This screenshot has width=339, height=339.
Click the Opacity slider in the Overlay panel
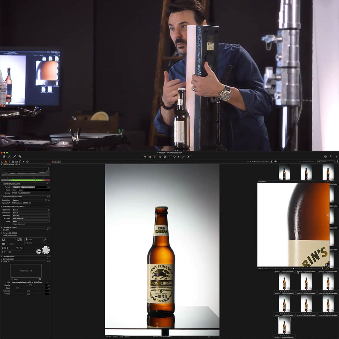point(30,285)
